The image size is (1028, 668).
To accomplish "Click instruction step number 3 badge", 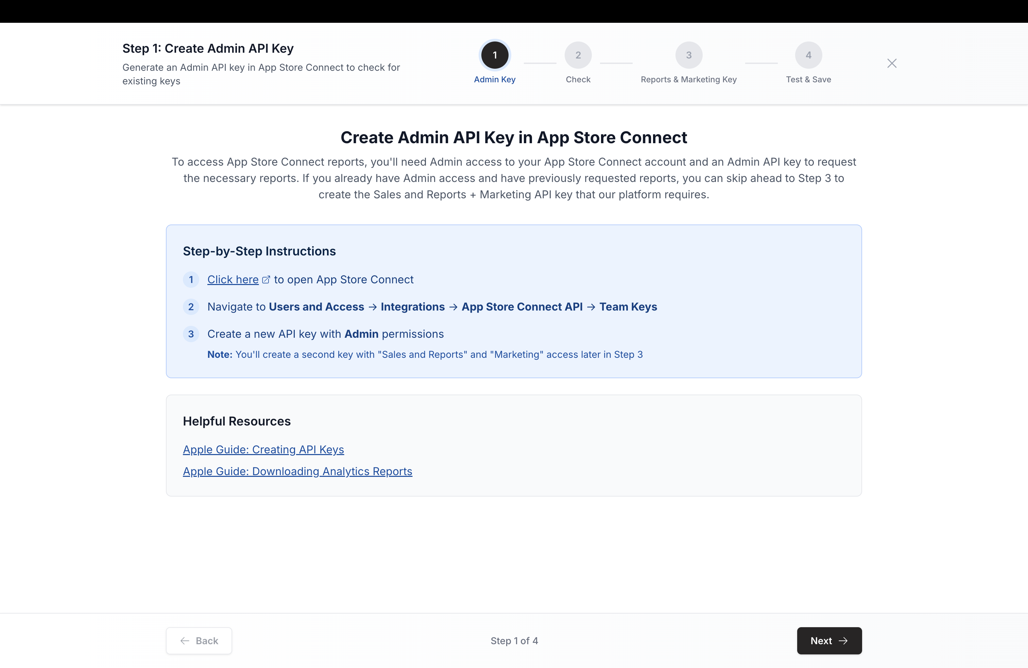I will [191, 334].
